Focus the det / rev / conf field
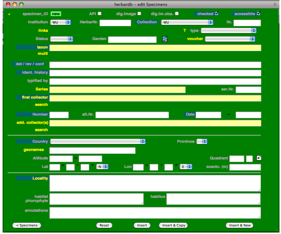 pos(155,65)
